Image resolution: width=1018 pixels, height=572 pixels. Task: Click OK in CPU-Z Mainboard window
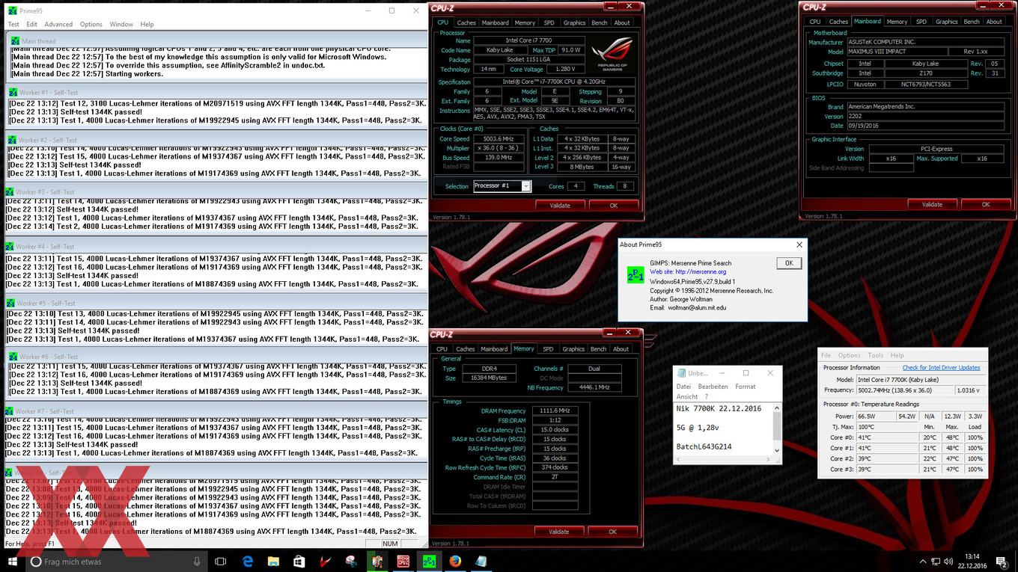pos(986,204)
